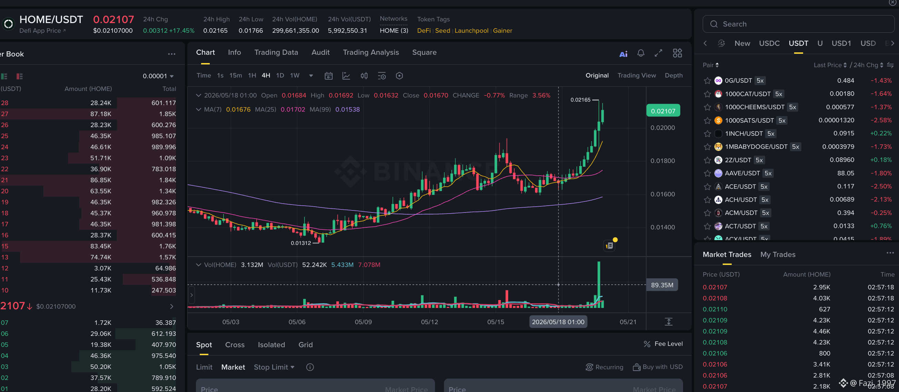Open the chart indicator settings icon
Image resolution: width=899 pixels, height=392 pixels.
click(382, 76)
